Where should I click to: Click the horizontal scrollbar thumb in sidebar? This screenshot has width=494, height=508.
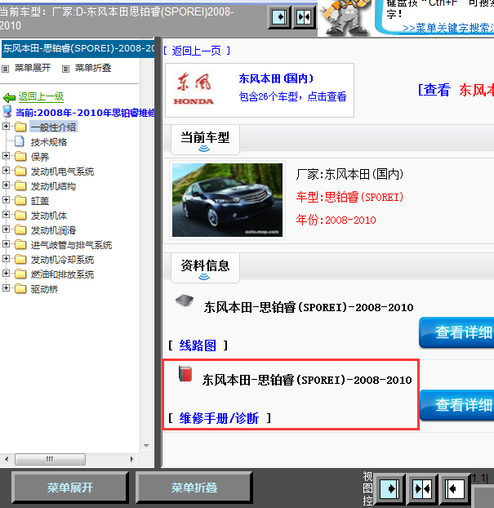point(50,459)
